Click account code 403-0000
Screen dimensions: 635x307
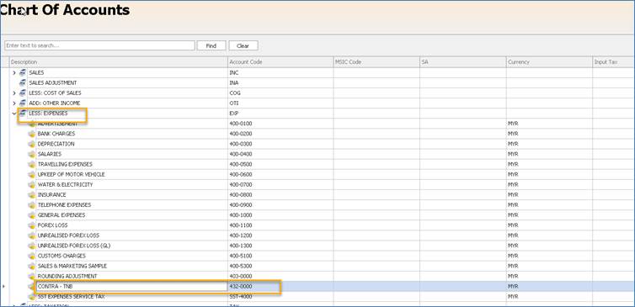241,276
